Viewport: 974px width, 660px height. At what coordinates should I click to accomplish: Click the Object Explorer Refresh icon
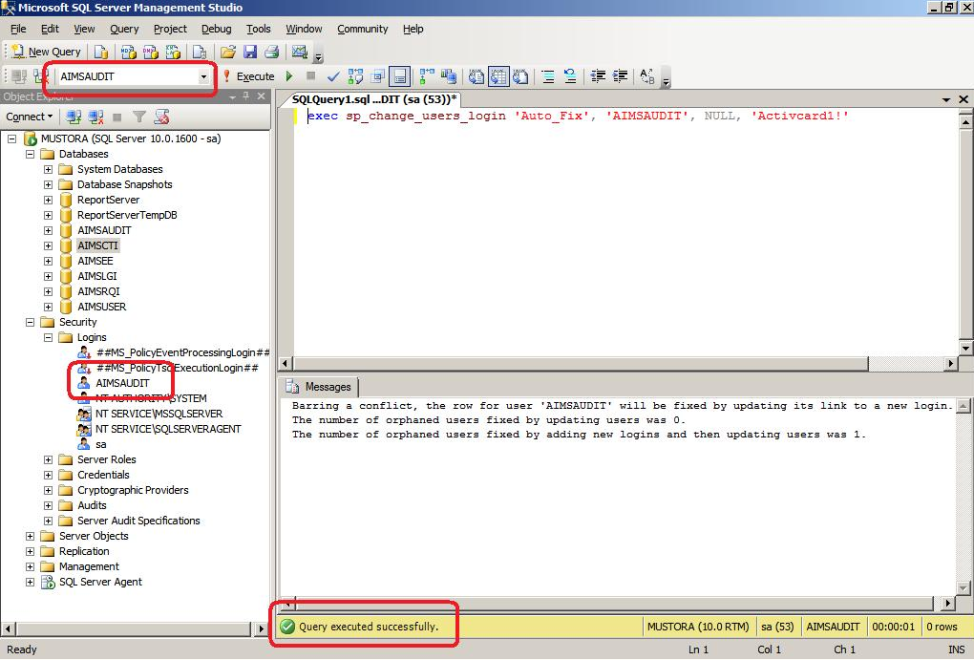(x=161, y=117)
